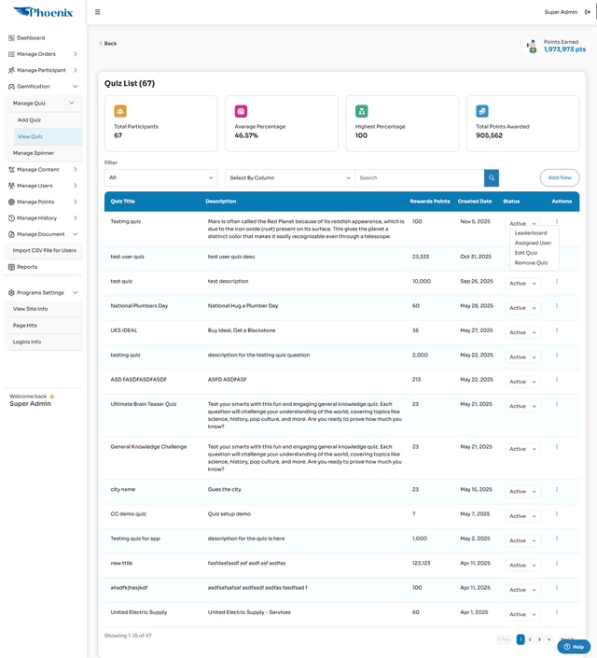Open actions menu for new ttile row
The image size is (597, 658).
pos(557,563)
